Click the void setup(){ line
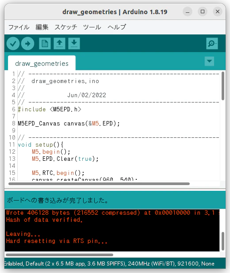This screenshot has width=230, height=273. pos(41,145)
